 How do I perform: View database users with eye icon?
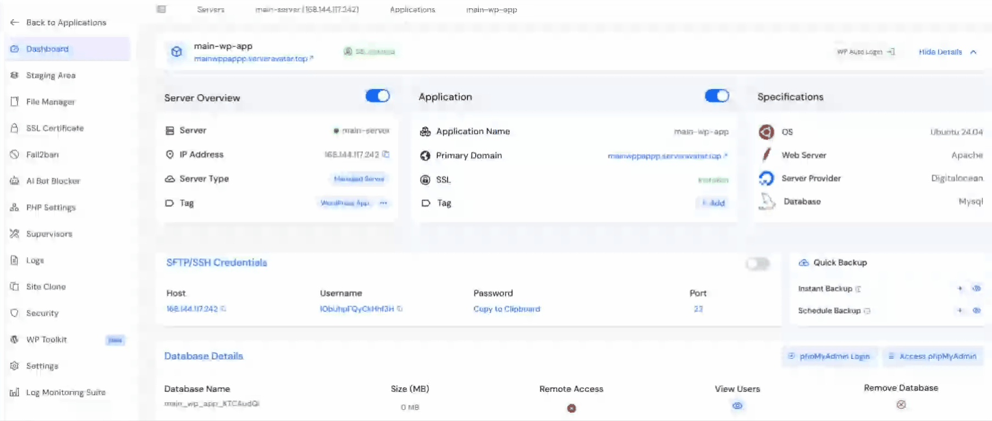point(737,406)
